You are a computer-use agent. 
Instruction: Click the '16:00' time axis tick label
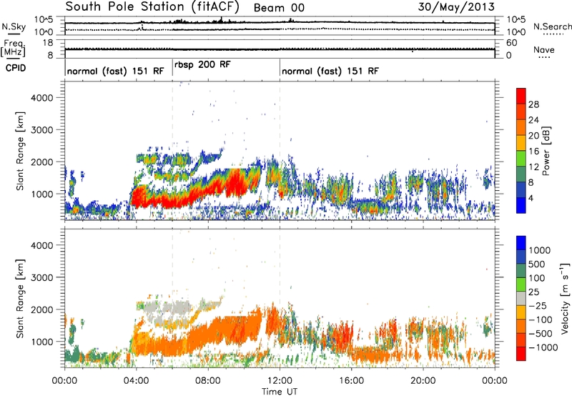(x=351, y=381)
